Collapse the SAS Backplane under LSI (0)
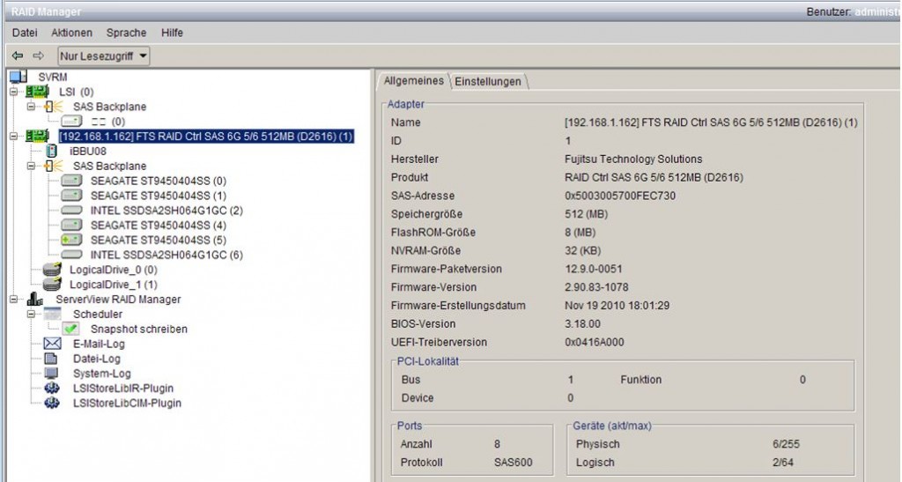The width and height of the screenshot is (902, 482). (x=31, y=107)
